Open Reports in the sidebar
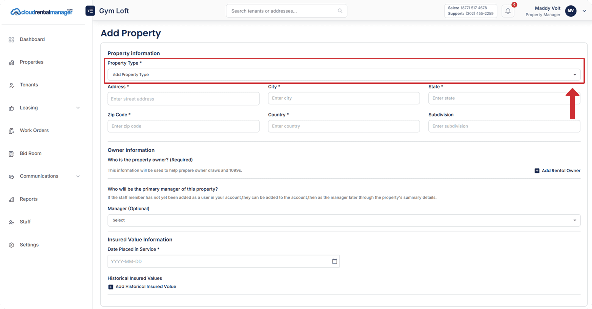 tap(28, 199)
